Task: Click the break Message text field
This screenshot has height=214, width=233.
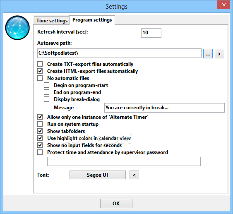Action: (x=164, y=108)
